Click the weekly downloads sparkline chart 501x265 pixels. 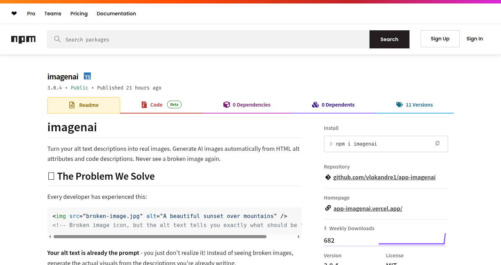pos(412,239)
